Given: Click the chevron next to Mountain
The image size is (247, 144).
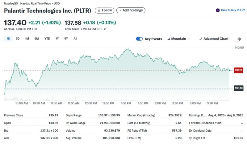Looking at the screenshot, I should click(189, 39).
